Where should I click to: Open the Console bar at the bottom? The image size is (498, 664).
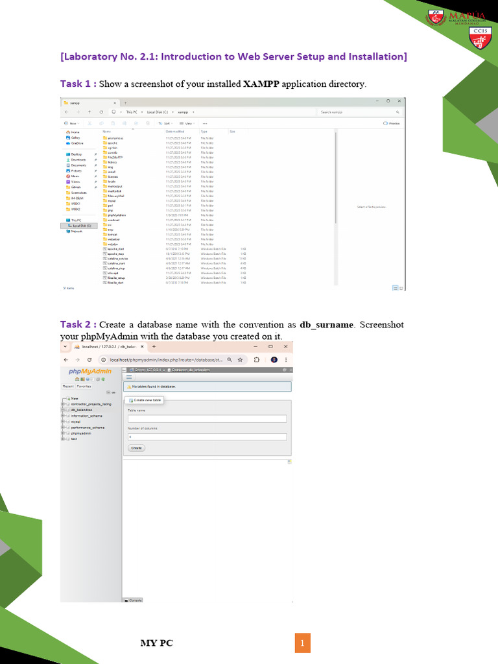(133, 600)
